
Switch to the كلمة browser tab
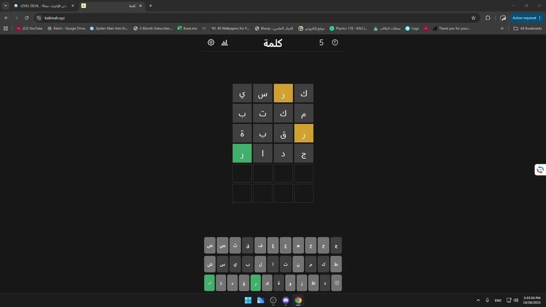(112, 6)
